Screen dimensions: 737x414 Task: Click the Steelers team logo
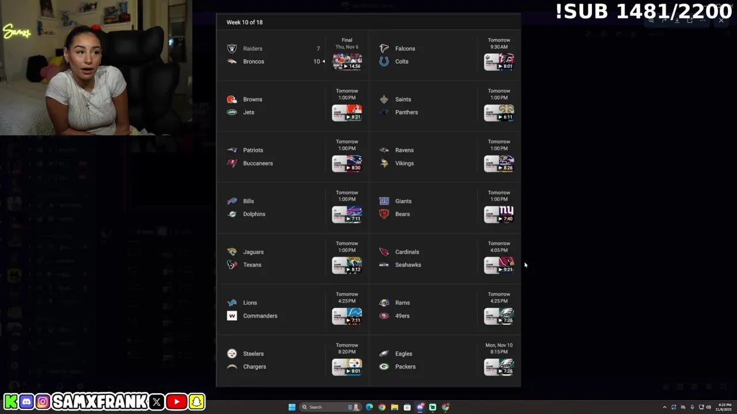tap(232, 354)
